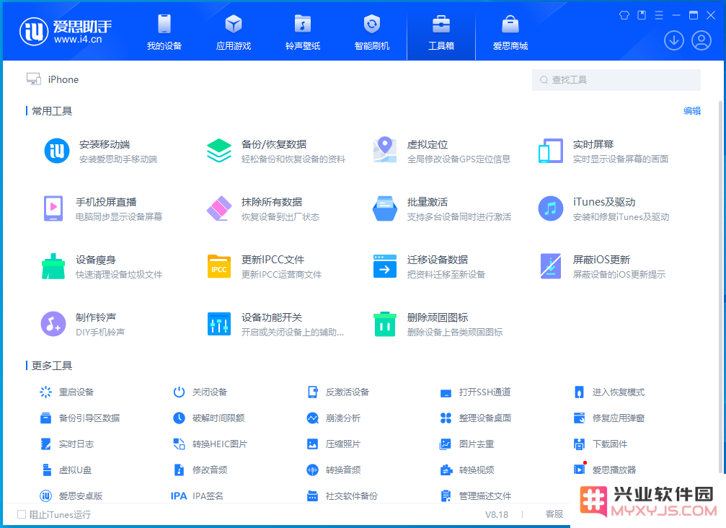Open the 虚拟U盘 tool
Viewport: 726px width, 528px height.
66,470
